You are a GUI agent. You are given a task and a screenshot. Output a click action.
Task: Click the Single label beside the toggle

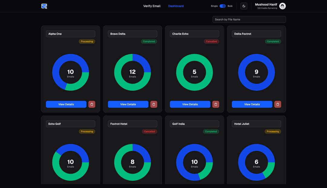coord(214,6)
